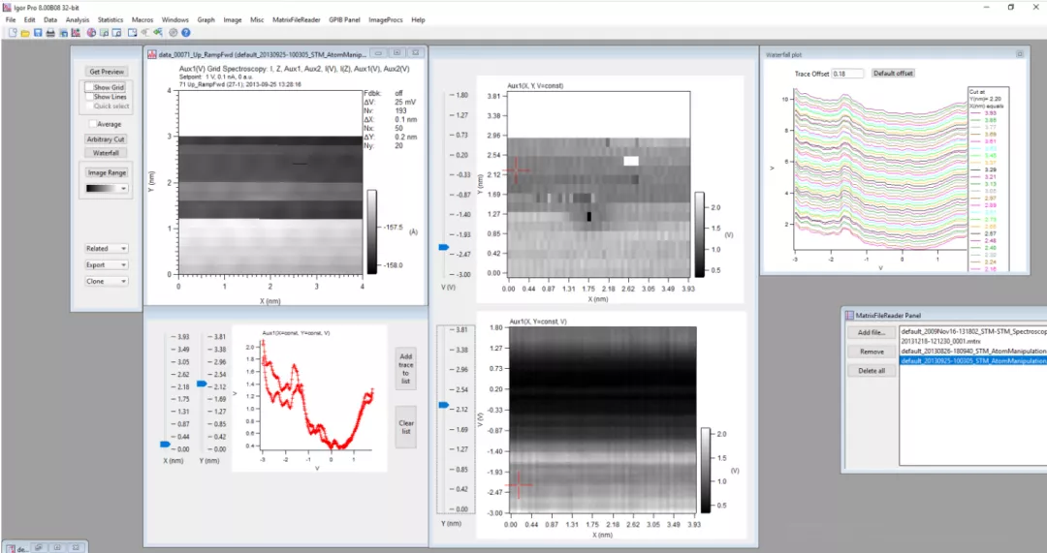Click the Waterfall plot window corner button

tap(1020, 54)
